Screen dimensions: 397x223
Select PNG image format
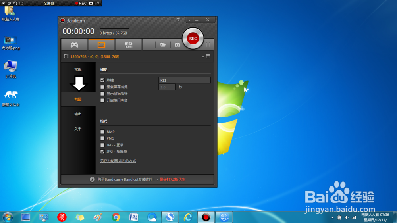(102, 138)
